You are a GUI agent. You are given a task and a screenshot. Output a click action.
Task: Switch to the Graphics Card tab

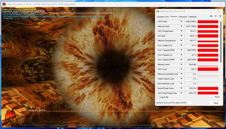(x=163, y=17)
